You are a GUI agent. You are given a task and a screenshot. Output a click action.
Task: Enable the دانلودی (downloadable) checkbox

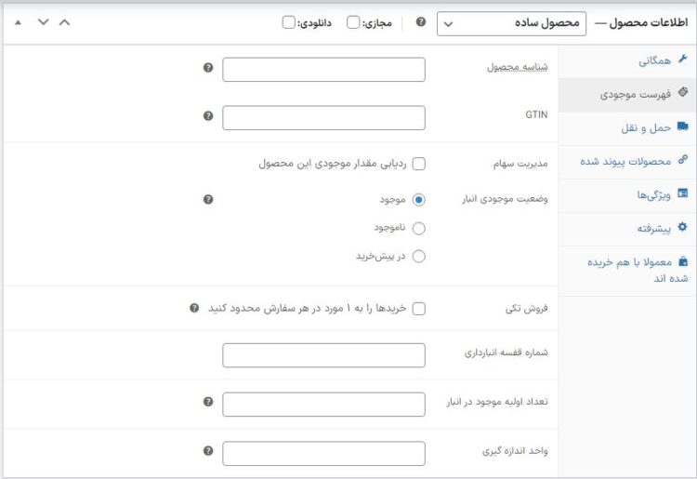tap(288, 22)
